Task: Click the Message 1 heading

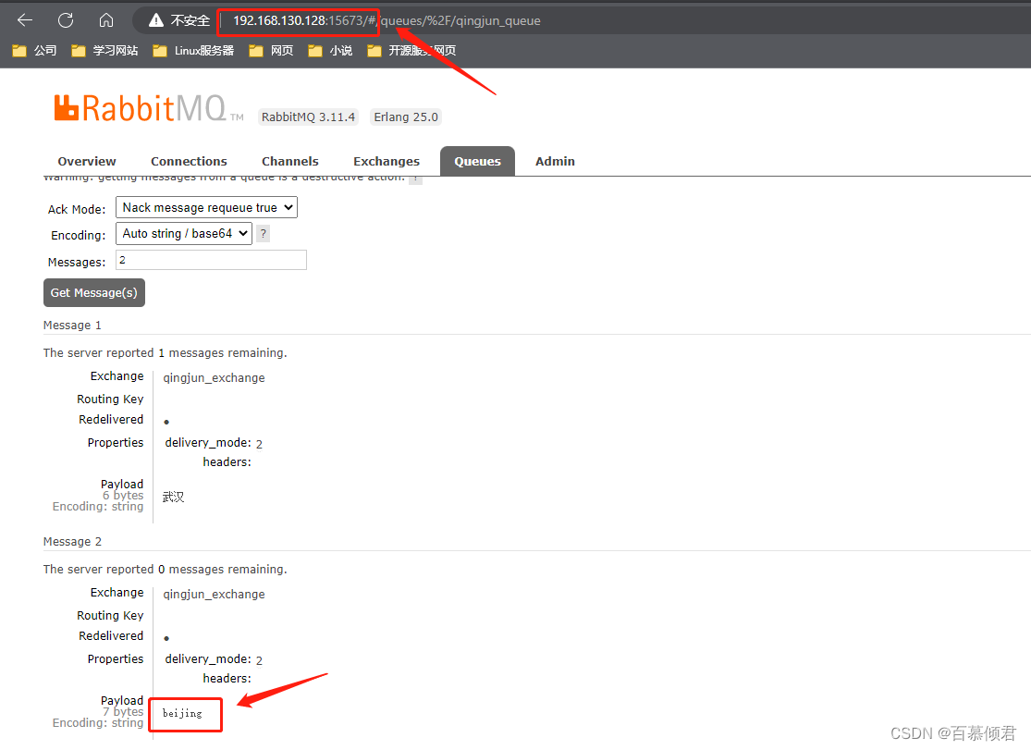Action: pos(72,325)
